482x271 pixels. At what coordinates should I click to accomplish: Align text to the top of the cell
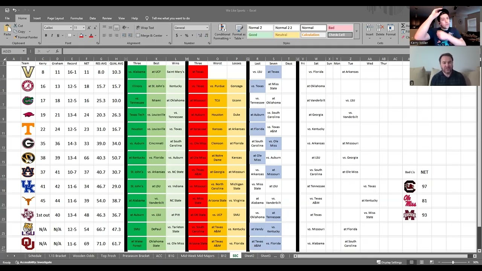[x=104, y=28]
